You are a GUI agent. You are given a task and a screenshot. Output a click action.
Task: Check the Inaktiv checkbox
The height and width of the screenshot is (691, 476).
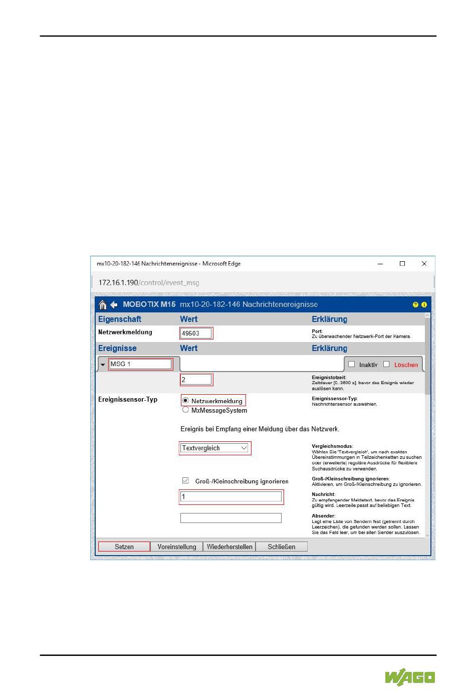click(351, 364)
